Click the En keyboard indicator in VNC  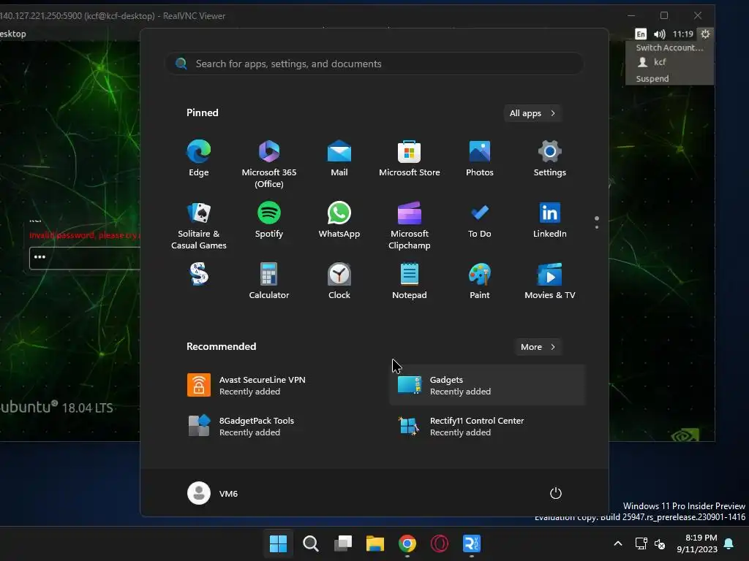tap(641, 34)
